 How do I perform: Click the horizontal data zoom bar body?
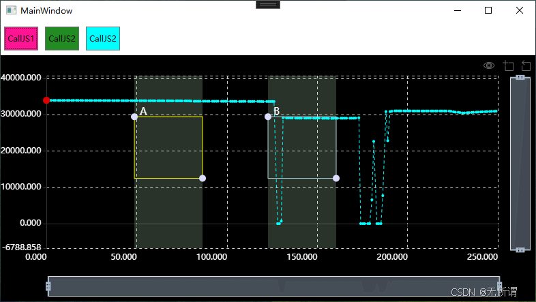pyautogui.click(x=274, y=286)
